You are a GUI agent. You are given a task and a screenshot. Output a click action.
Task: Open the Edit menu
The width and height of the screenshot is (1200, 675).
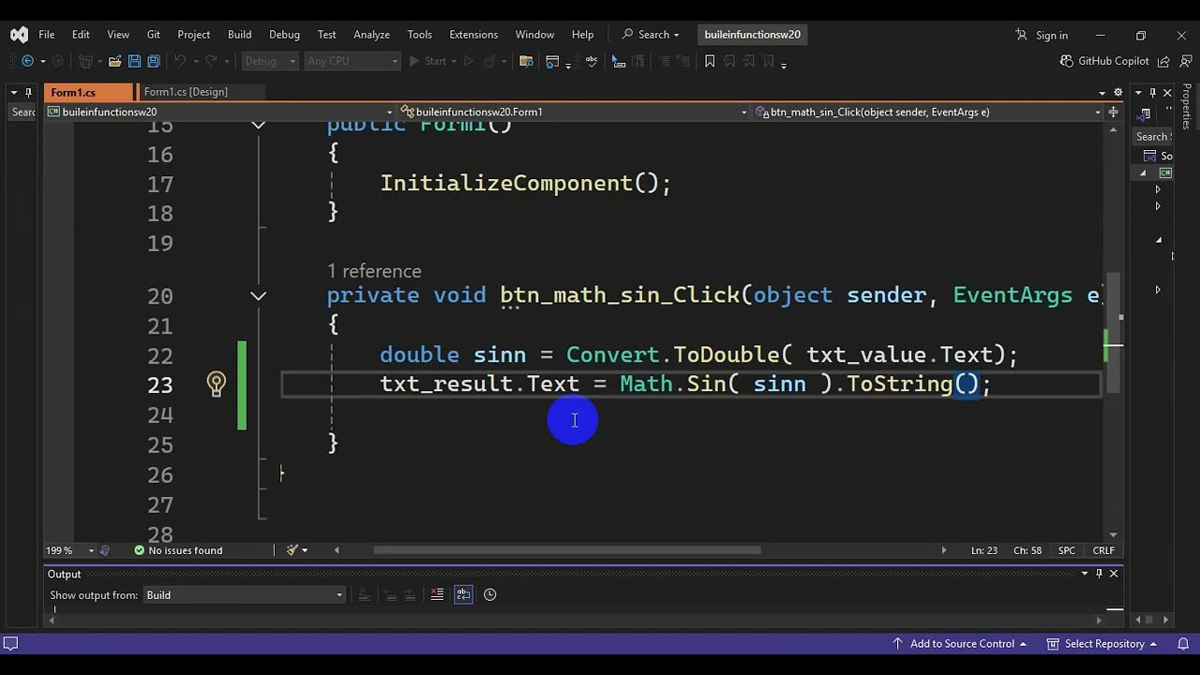81,35
